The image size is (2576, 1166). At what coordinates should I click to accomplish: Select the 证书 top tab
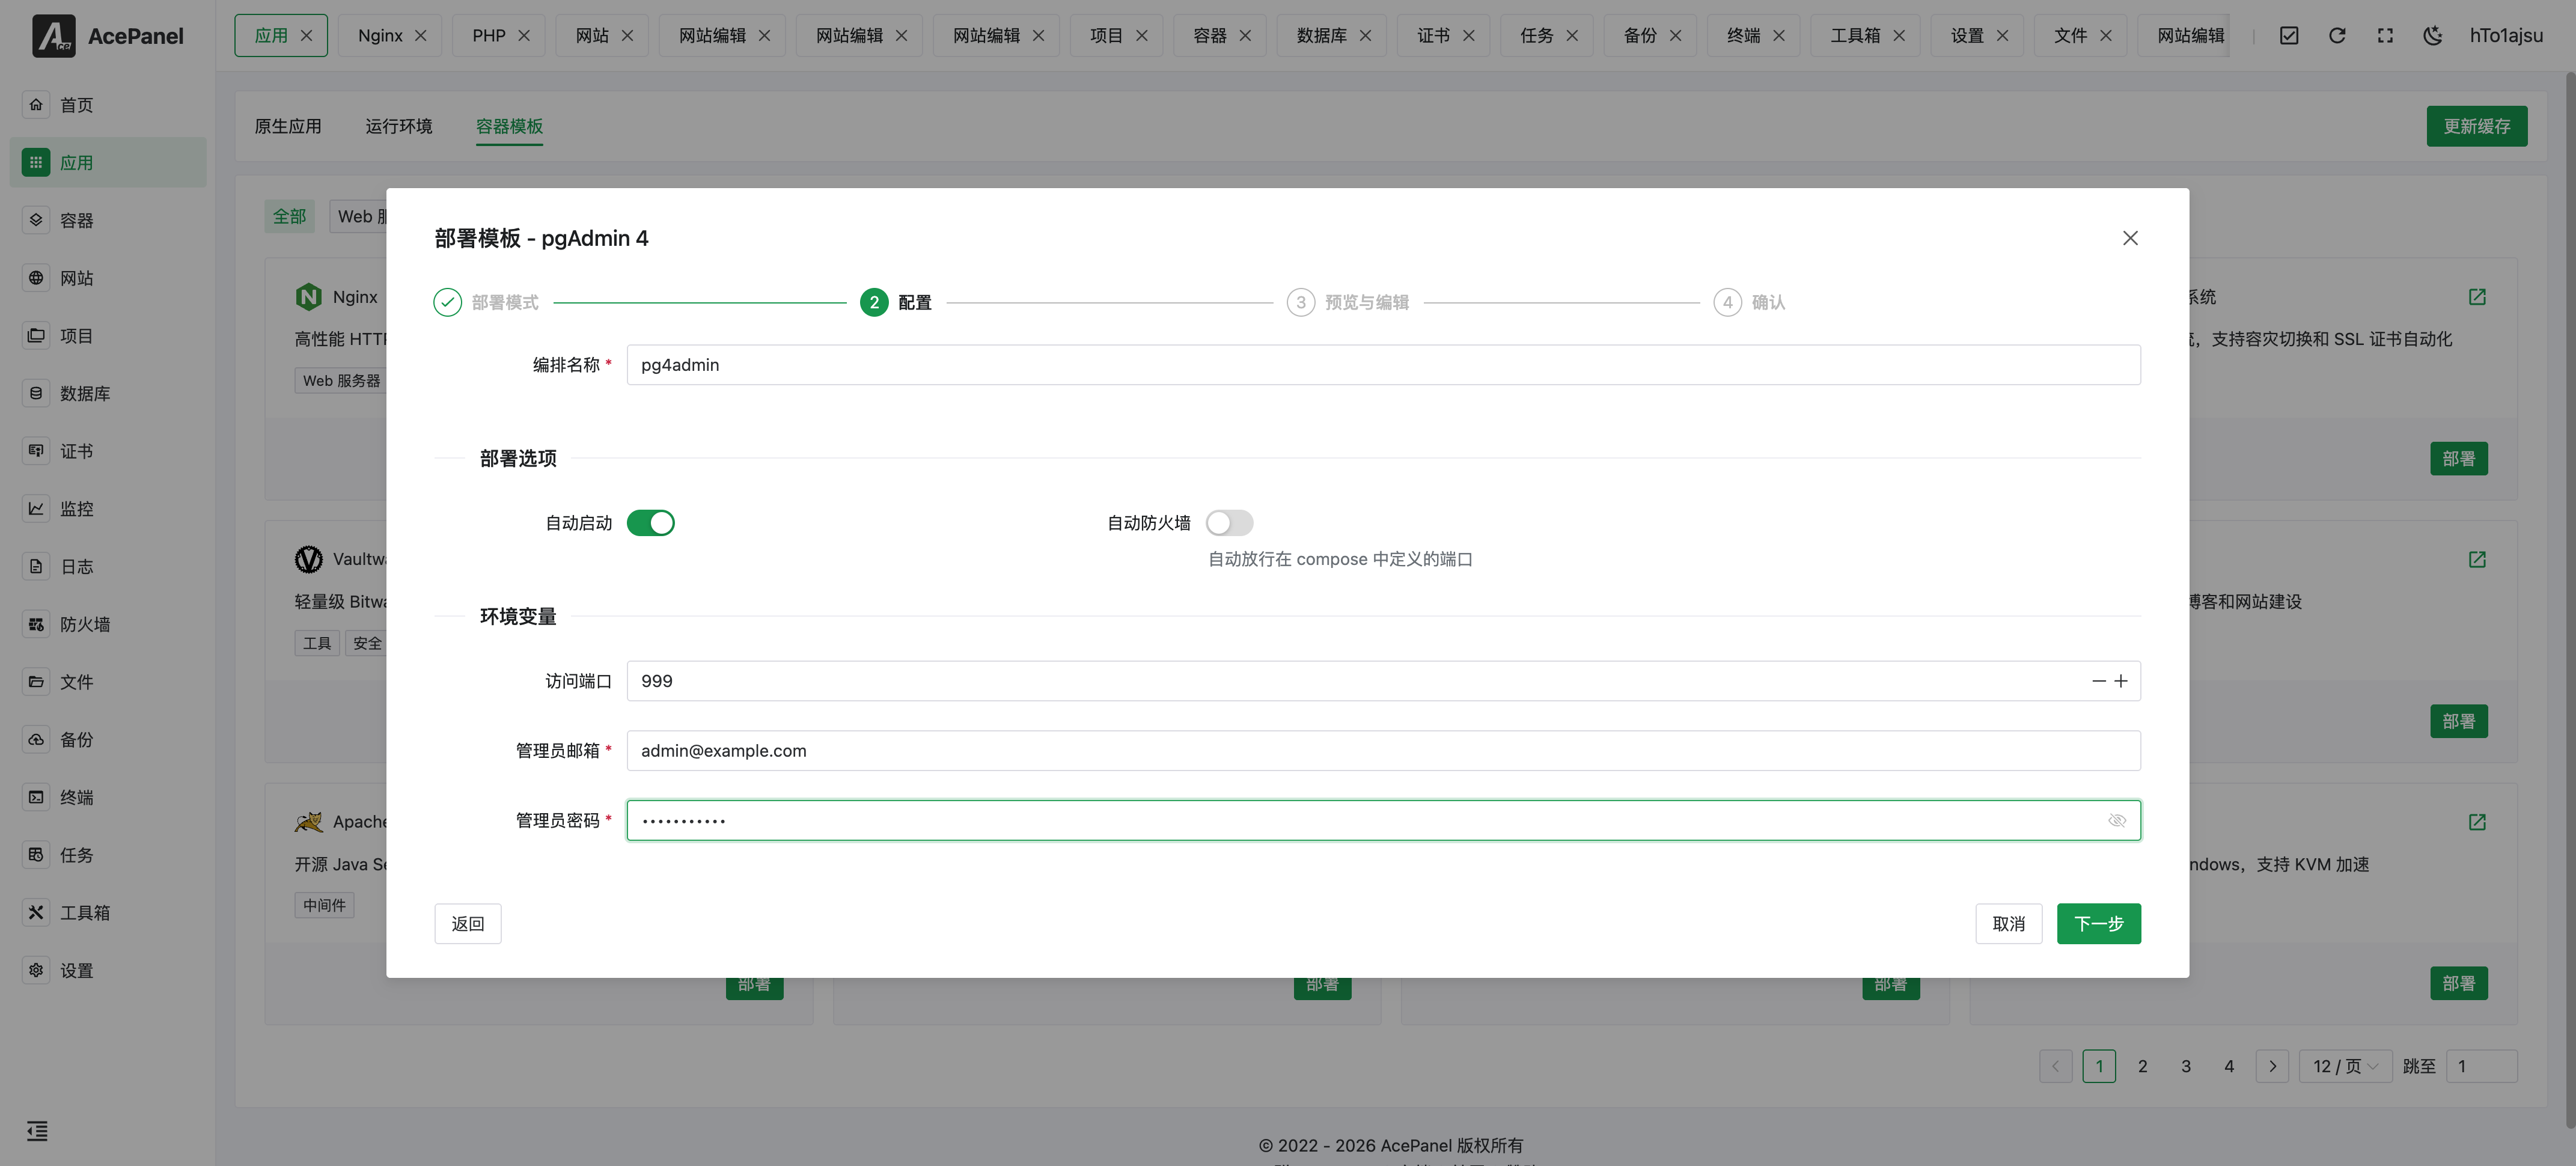tap(1432, 36)
